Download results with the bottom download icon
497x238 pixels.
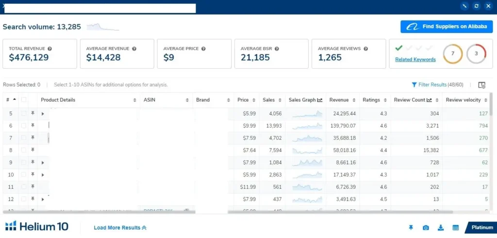(x=440, y=227)
